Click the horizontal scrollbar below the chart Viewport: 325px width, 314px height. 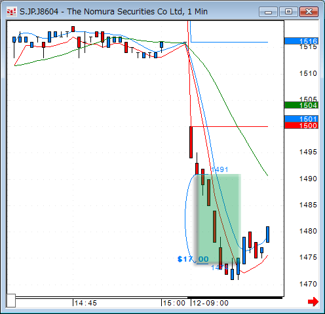pyautogui.click(x=149, y=297)
